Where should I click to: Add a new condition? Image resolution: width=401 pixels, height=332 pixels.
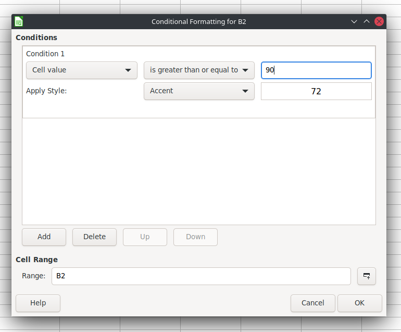44,237
